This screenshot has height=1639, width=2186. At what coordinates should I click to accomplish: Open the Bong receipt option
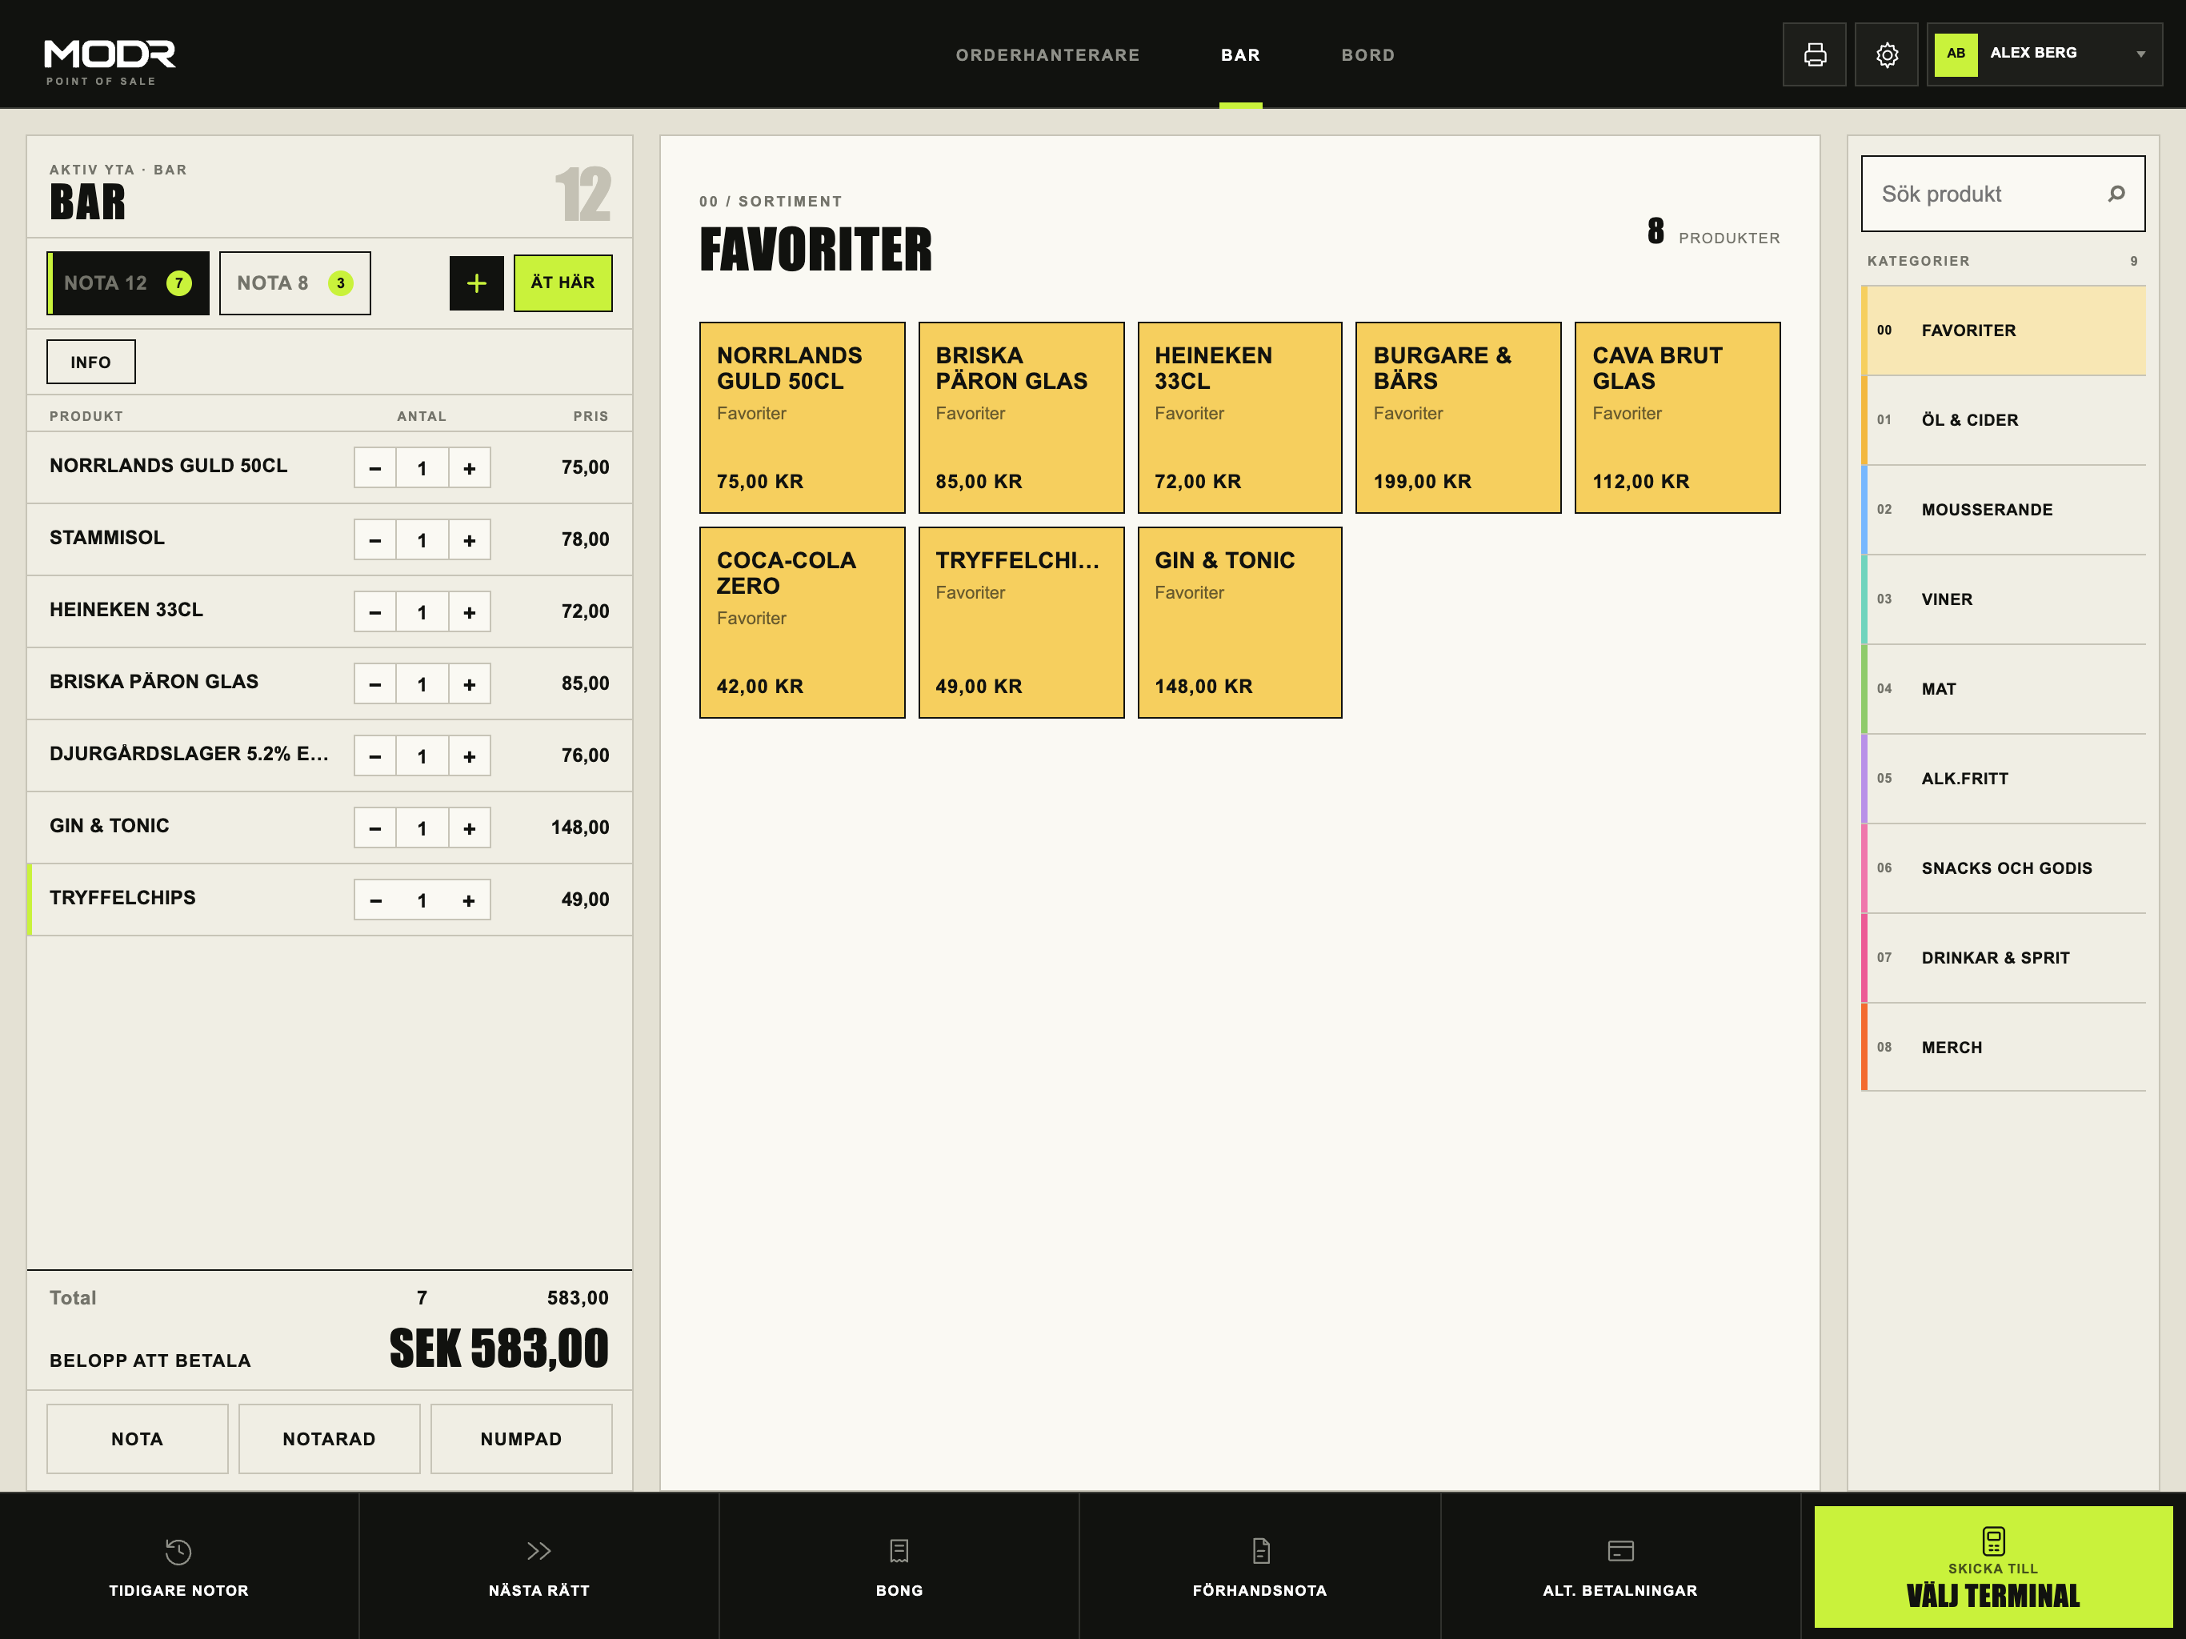[x=899, y=1567]
